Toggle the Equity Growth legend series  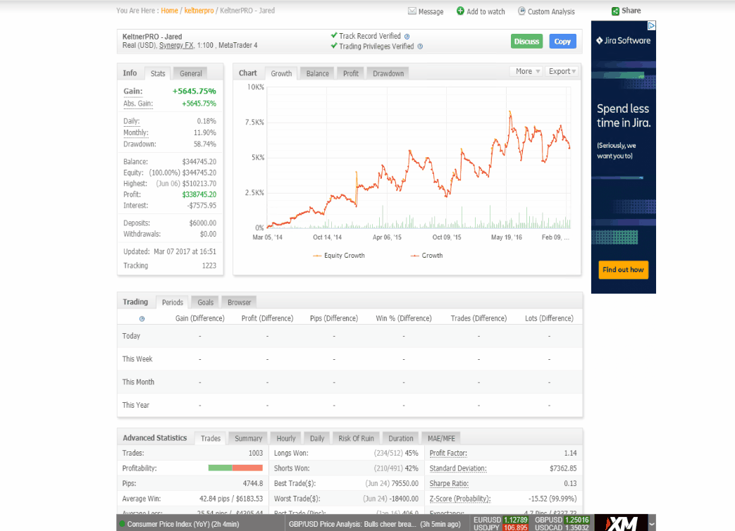(x=339, y=256)
